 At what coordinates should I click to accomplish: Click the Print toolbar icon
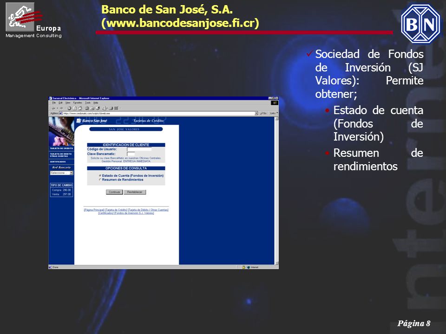(x=111, y=108)
